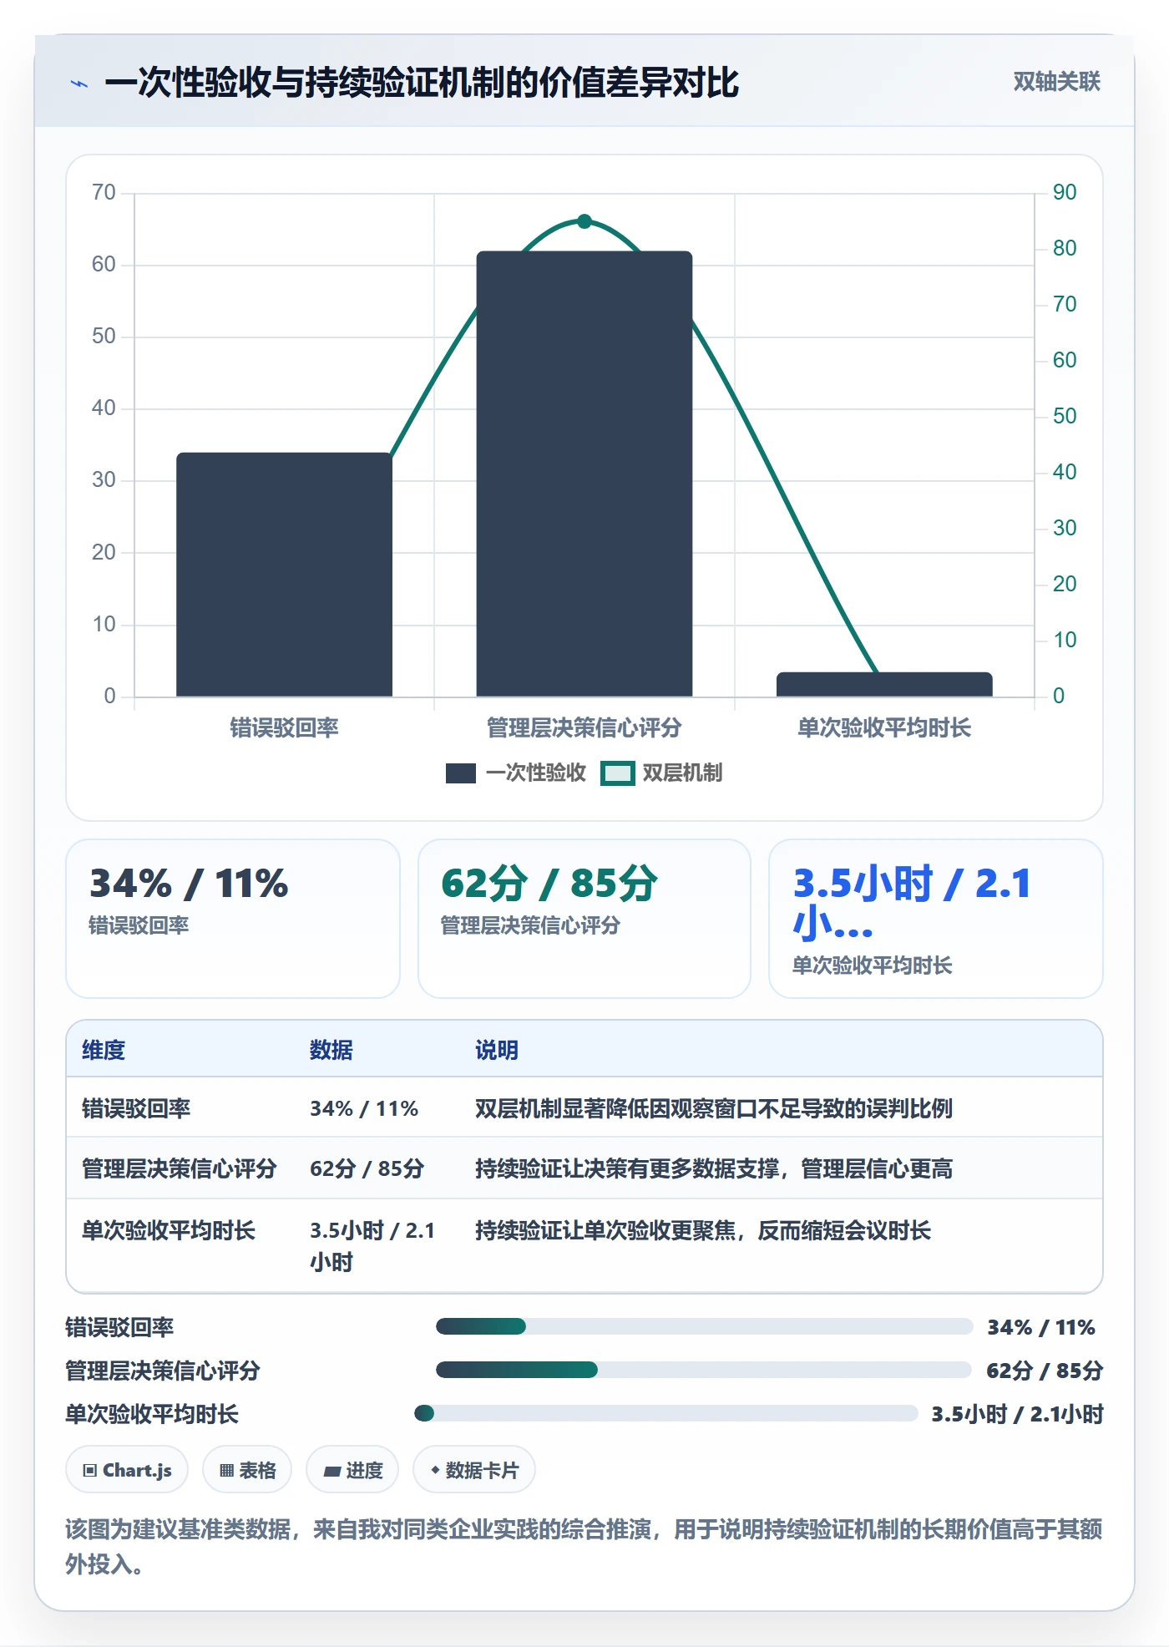Click the Chart.js tag chip
Screen dimensions: 1169x1647
tap(127, 1470)
